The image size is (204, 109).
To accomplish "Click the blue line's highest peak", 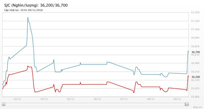I will (x=28, y=17).
